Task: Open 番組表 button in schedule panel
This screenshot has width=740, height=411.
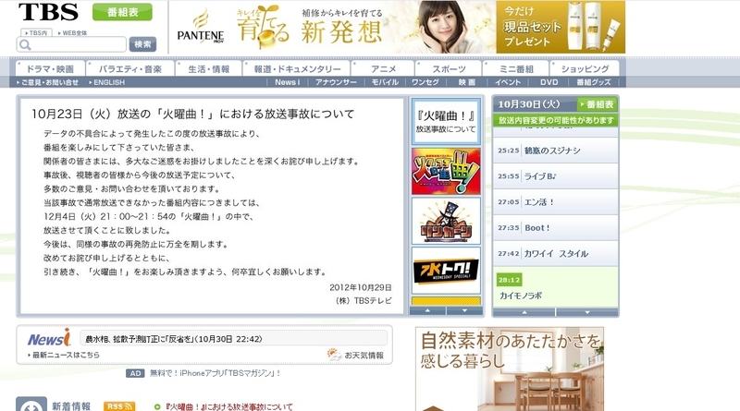Action: click(597, 104)
